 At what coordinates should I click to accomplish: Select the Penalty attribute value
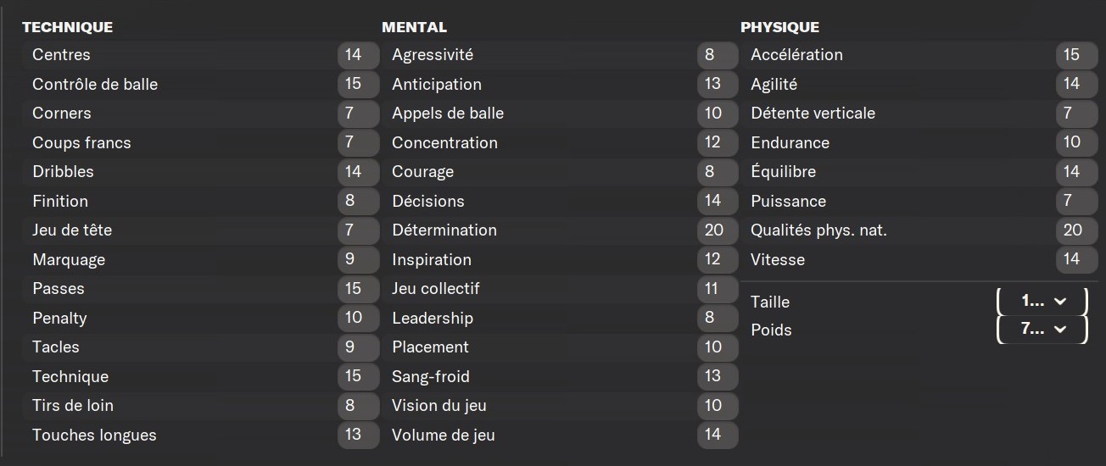(x=358, y=318)
